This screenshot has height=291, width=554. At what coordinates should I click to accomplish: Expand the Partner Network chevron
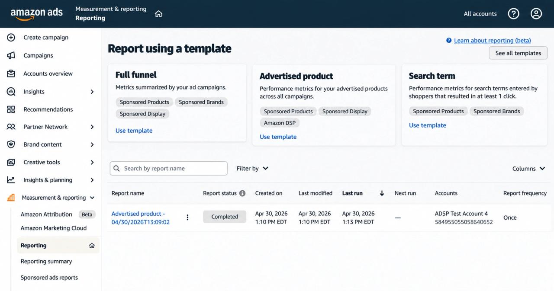pos(92,127)
